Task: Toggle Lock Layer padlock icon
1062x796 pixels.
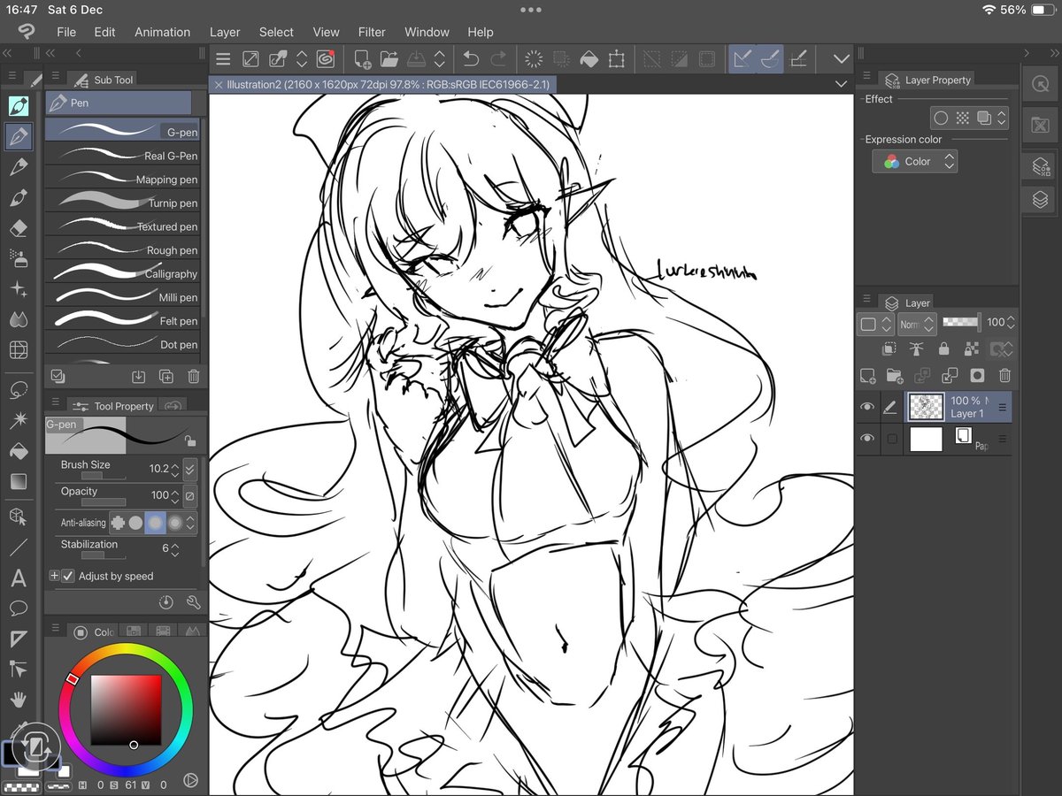Action: 943,349
